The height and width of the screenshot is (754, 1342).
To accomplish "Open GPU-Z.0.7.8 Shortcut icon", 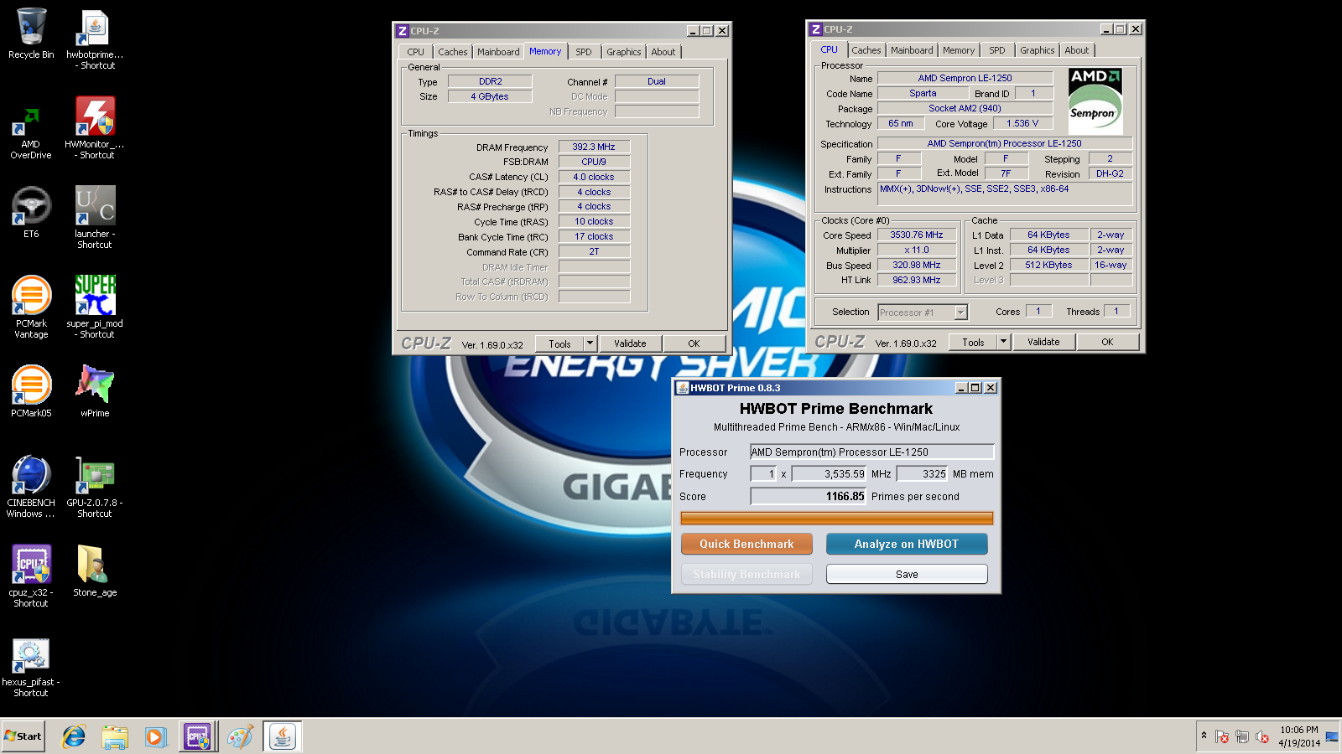I will tap(95, 486).
